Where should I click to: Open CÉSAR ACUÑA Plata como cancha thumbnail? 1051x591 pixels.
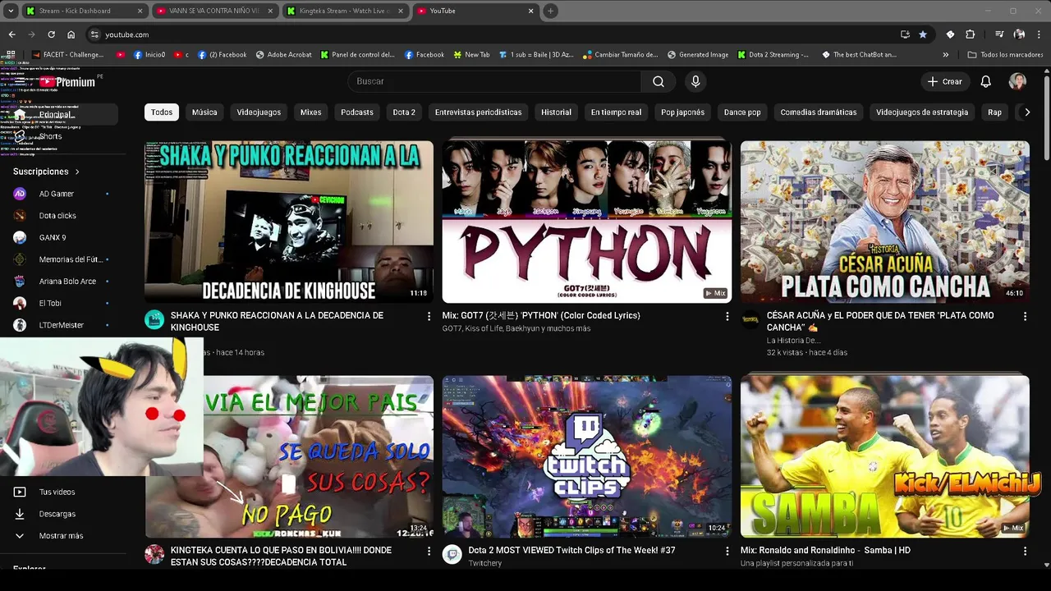(x=884, y=222)
